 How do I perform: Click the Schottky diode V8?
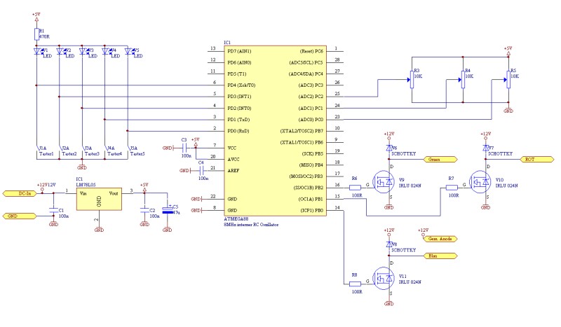(389, 244)
